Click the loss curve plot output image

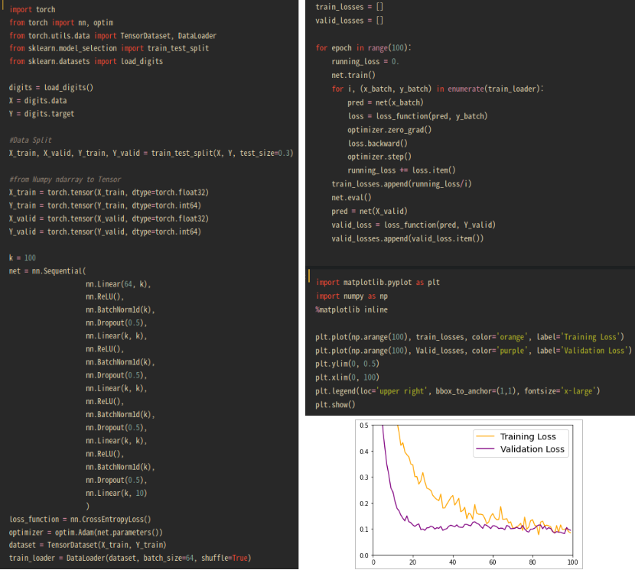468,494
